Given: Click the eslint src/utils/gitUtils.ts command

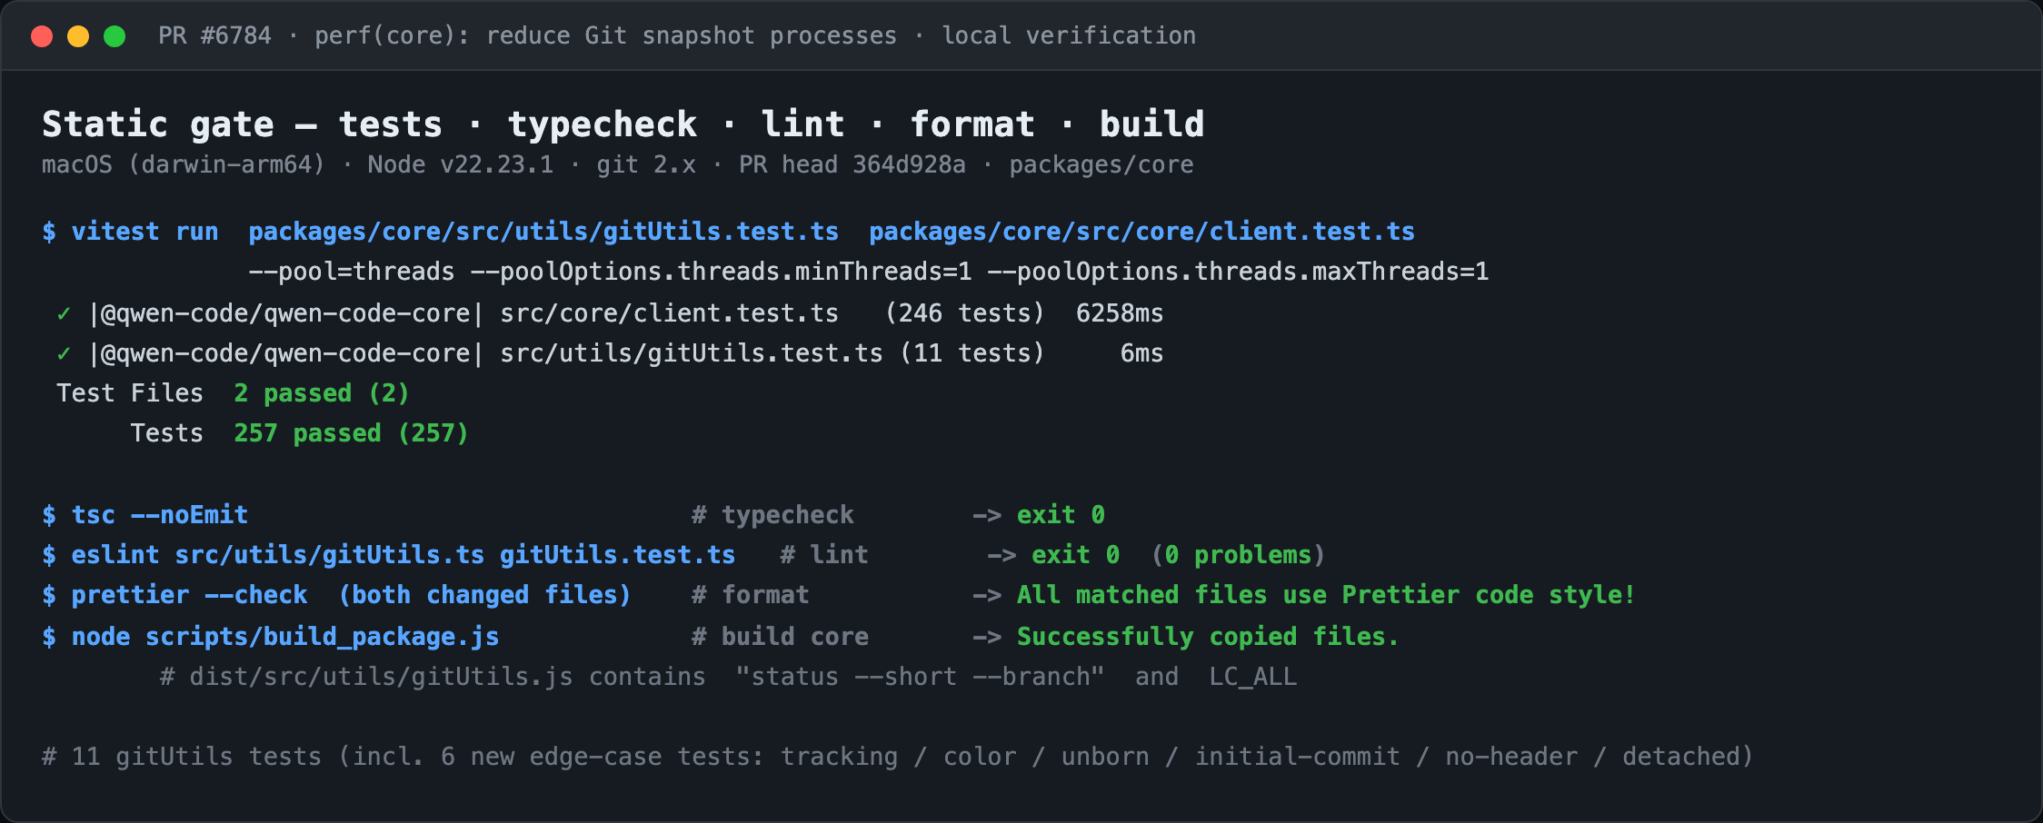Looking at the screenshot, I should [x=404, y=555].
